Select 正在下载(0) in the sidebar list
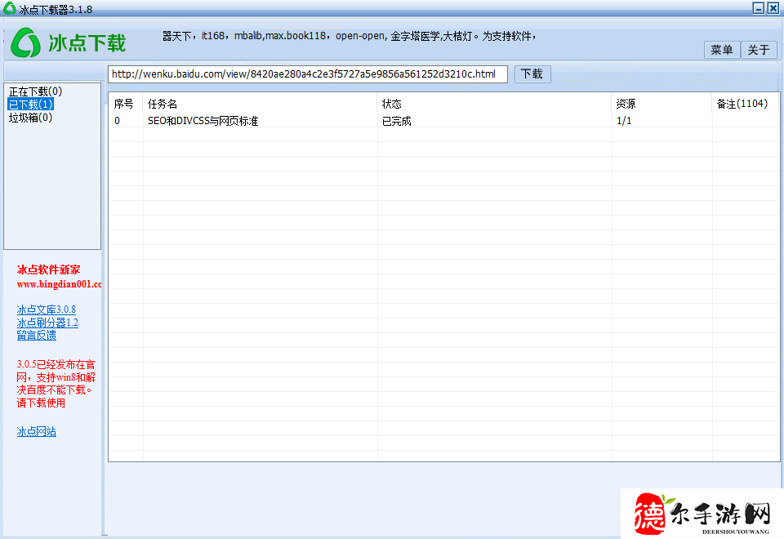The width and height of the screenshot is (784, 539). click(x=35, y=91)
